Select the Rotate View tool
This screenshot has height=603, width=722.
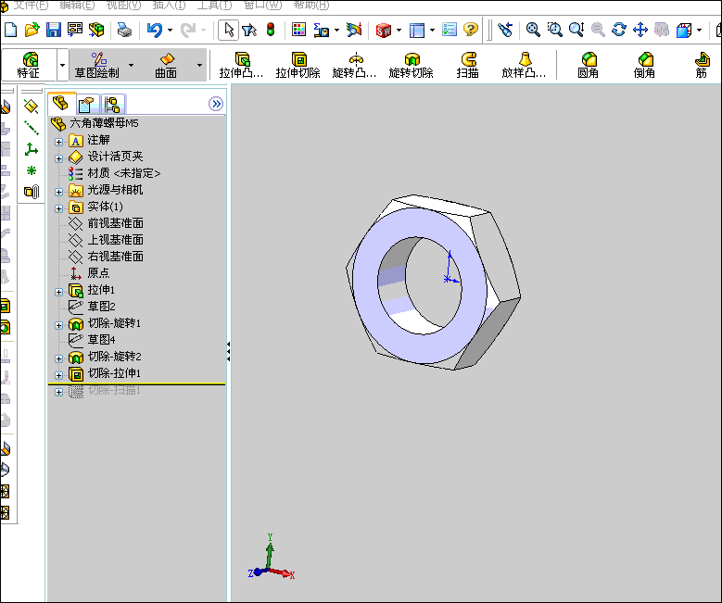pyautogui.click(x=619, y=30)
